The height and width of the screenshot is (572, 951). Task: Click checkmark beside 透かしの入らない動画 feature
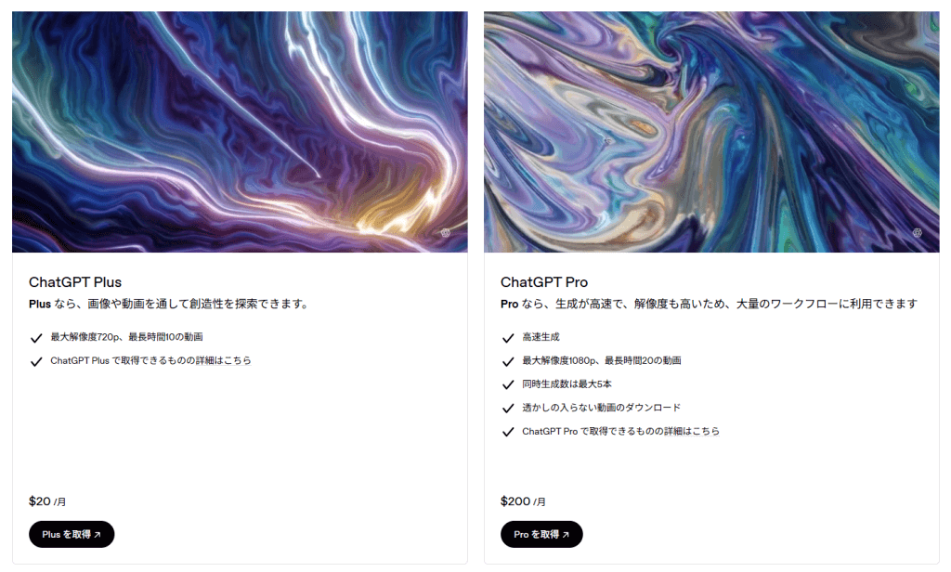coord(508,409)
